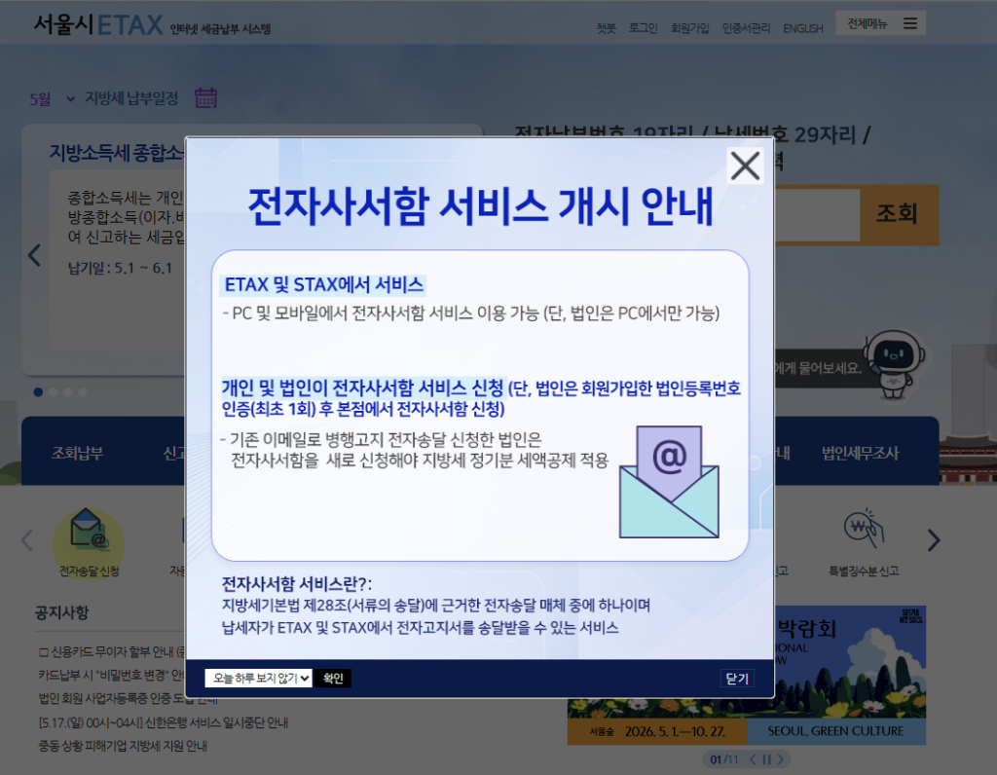
Task: Open the 인증서관리 link
Action: (746, 28)
